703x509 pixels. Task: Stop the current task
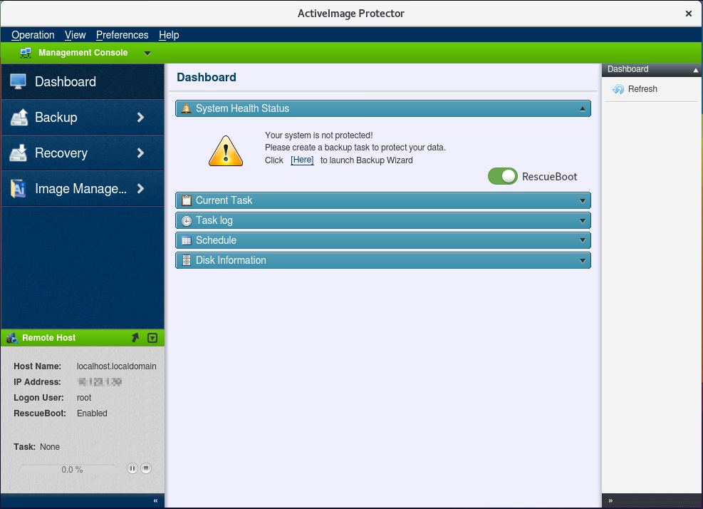pos(146,468)
